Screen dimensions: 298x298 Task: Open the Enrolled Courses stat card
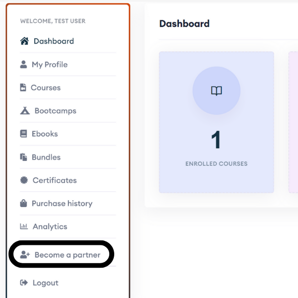tap(217, 122)
